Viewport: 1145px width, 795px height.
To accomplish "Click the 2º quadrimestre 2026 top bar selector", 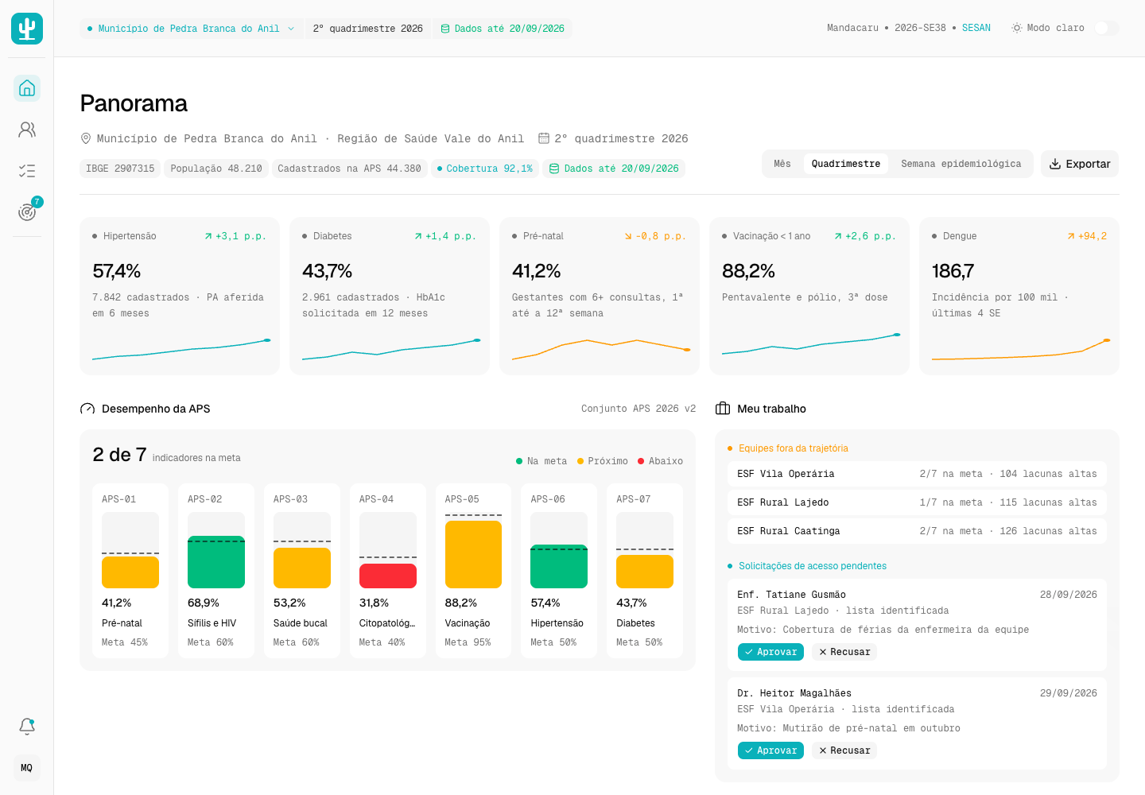I will pyautogui.click(x=368, y=29).
